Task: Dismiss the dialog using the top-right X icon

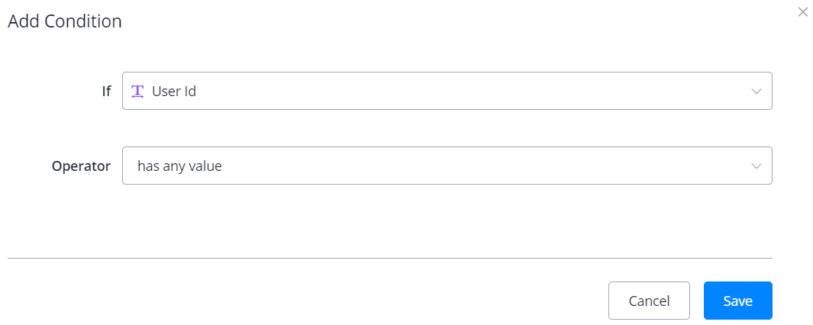Action: coord(802,12)
